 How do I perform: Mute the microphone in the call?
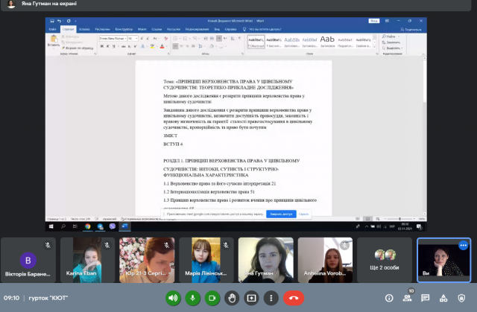pyautogui.click(x=192, y=298)
